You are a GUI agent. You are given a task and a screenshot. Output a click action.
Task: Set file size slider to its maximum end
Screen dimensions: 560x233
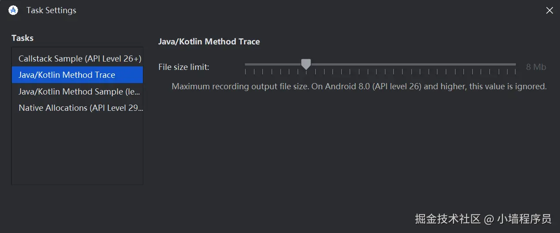pyautogui.click(x=515, y=65)
